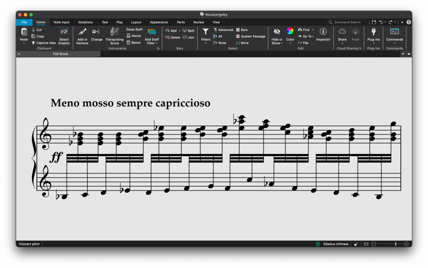Expand the Select More option
Image resolution: width=428 pixels, height=268 pixels.
pos(242,43)
